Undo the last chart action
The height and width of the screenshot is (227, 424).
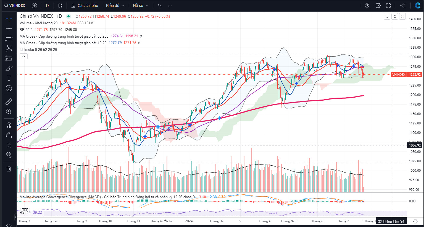pyautogui.click(x=159, y=6)
